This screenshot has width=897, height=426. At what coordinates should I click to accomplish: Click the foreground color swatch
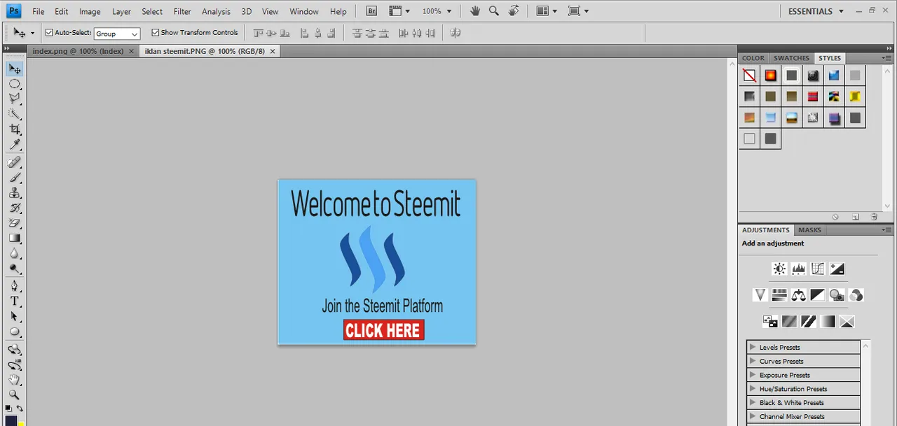(x=11, y=420)
